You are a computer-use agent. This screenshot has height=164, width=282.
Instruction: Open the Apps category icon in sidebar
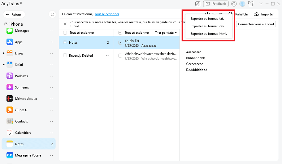click(x=10, y=42)
